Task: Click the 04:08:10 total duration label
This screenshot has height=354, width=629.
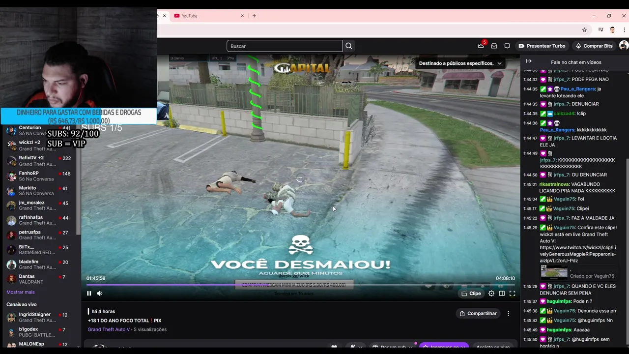Action: [505, 278]
